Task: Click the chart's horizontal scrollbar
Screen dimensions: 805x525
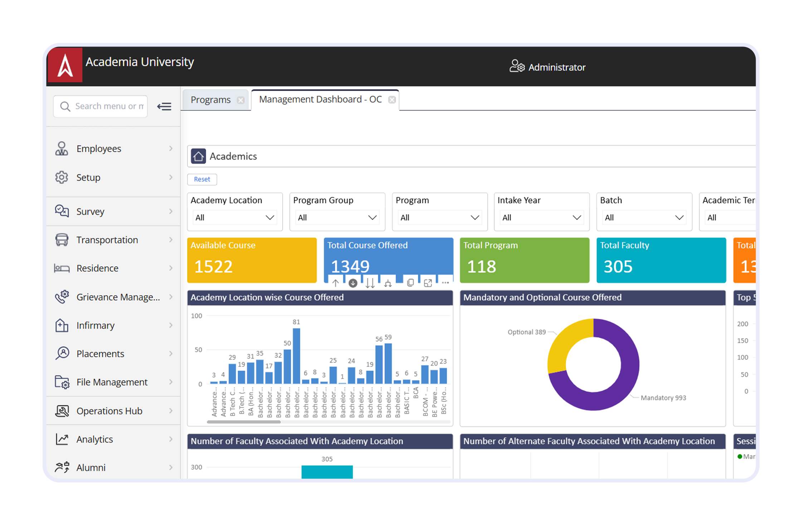Action: [244, 422]
